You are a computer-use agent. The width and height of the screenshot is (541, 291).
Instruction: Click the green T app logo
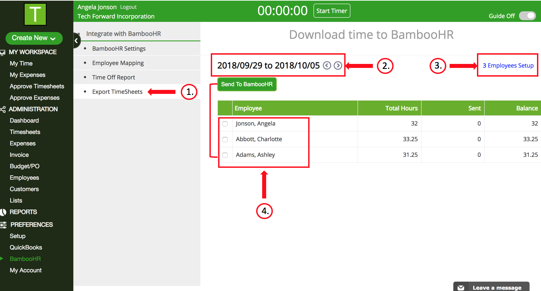pos(35,14)
